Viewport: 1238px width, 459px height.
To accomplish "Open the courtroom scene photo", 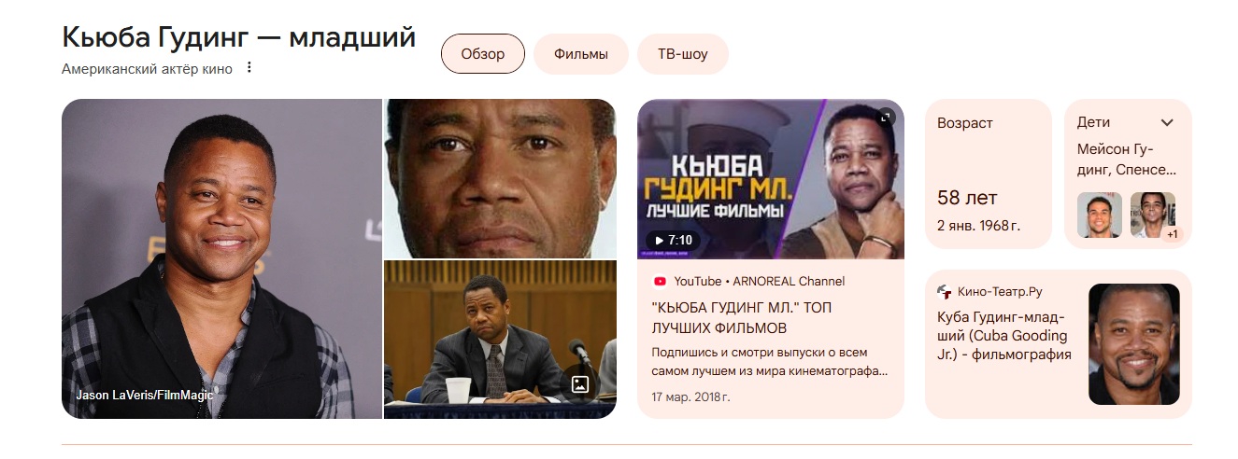I will click(501, 340).
